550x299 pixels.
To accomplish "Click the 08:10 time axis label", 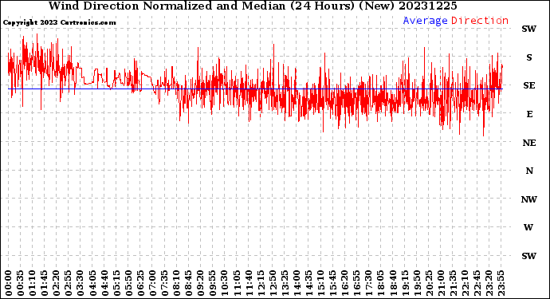I will 176,283.
